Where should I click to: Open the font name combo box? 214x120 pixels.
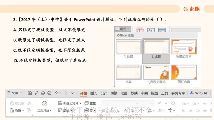point(120,103)
